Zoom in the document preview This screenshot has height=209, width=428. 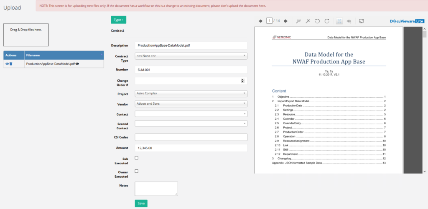(x=308, y=21)
